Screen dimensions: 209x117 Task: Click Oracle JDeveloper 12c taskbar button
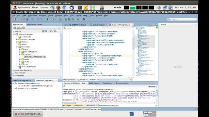(x=28, y=114)
